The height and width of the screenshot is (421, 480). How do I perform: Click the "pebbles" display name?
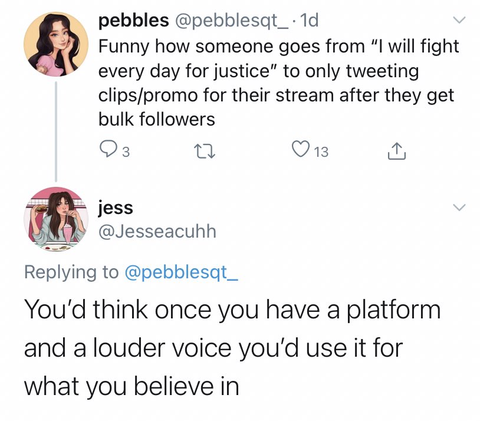133,21
